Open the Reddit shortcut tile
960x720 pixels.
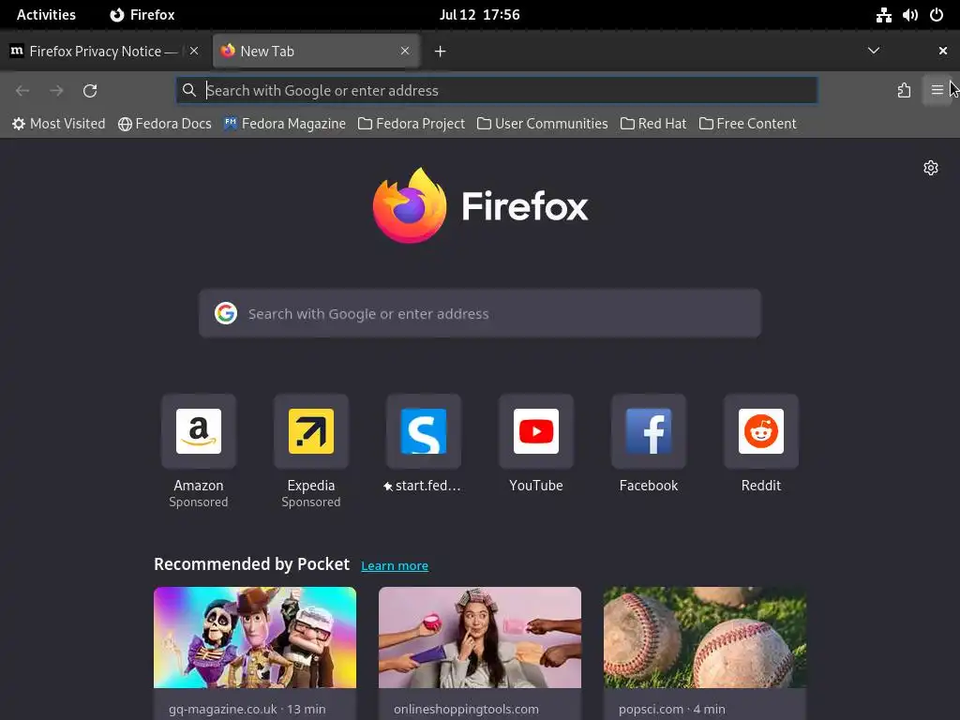tap(761, 431)
